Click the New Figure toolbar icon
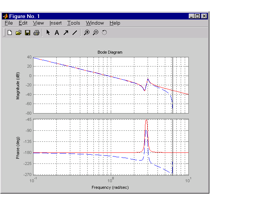Screen dimensions: 276x198 pos(10,33)
